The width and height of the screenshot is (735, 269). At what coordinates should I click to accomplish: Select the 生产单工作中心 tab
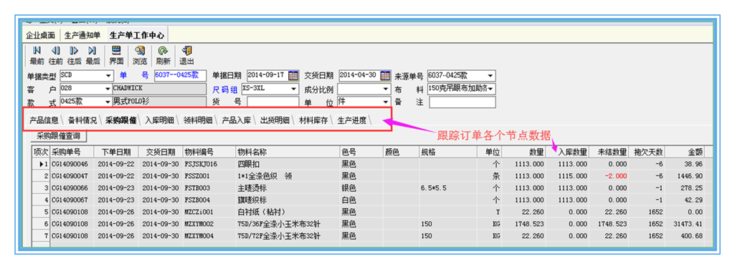(x=136, y=35)
